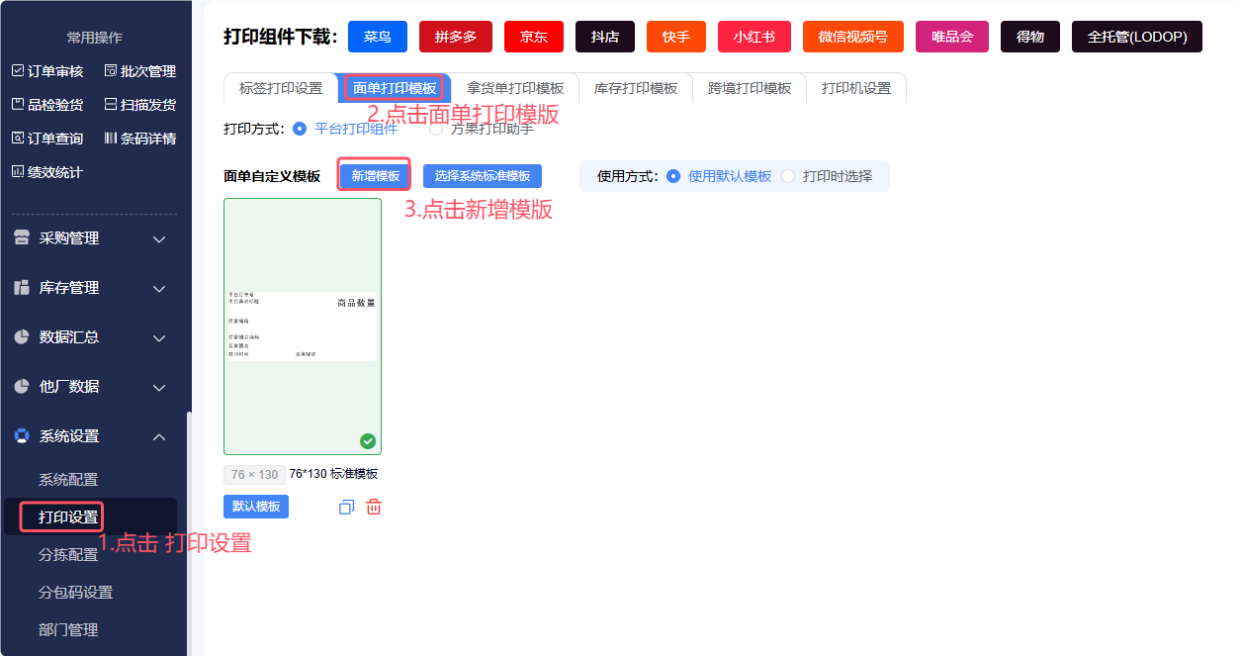This screenshot has width=1242, height=656.
Task: Download 拼多多 print component
Action: coord(456,37)
